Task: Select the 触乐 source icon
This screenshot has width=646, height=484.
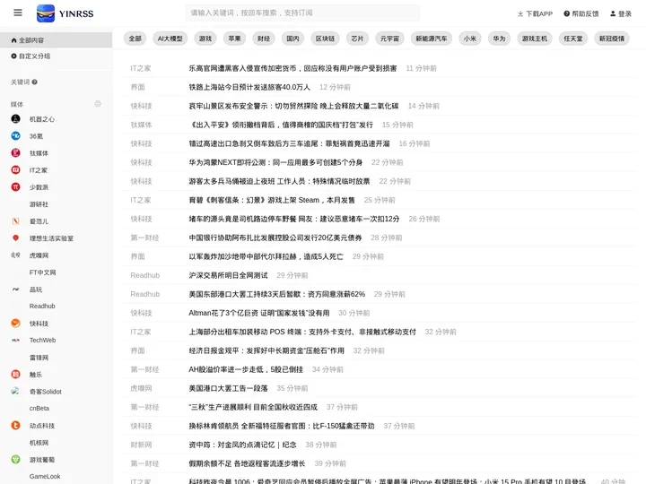Action: 15,374
